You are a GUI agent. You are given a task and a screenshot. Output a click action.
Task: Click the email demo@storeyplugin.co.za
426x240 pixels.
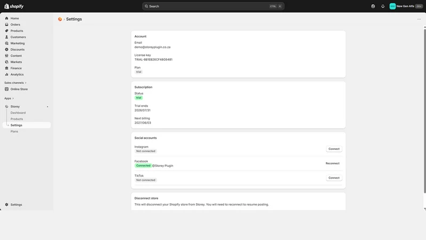[152, 47]
